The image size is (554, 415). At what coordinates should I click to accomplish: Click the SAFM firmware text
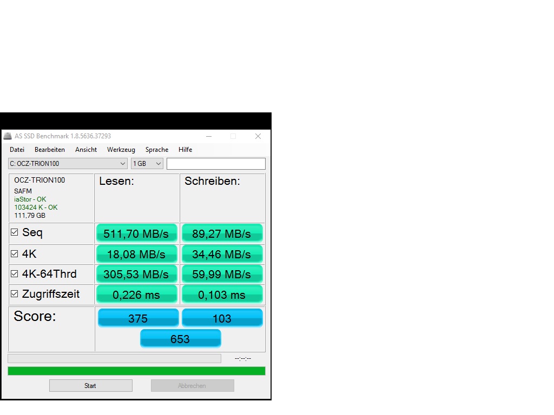pos(23,191)
